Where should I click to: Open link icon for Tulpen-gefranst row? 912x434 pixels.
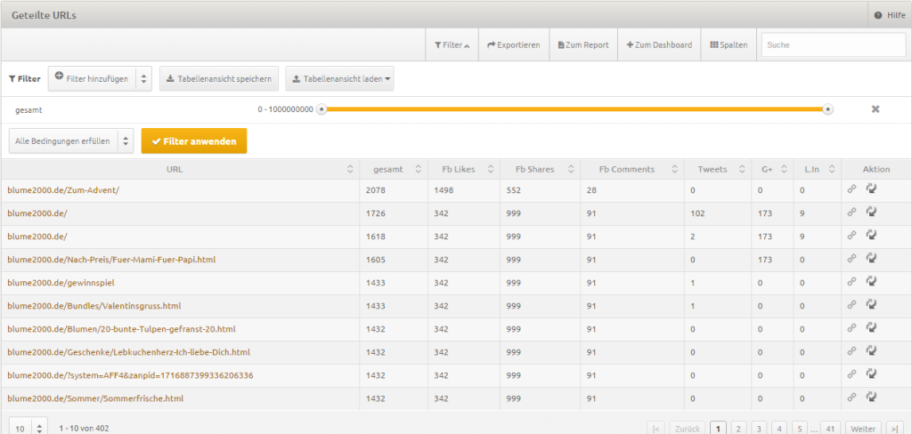[x=851, y=327]
